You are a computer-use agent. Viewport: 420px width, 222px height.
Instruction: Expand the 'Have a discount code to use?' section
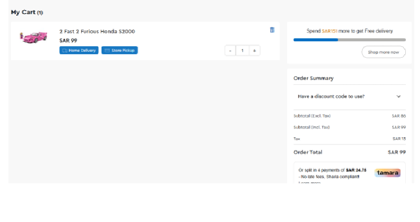331,96
